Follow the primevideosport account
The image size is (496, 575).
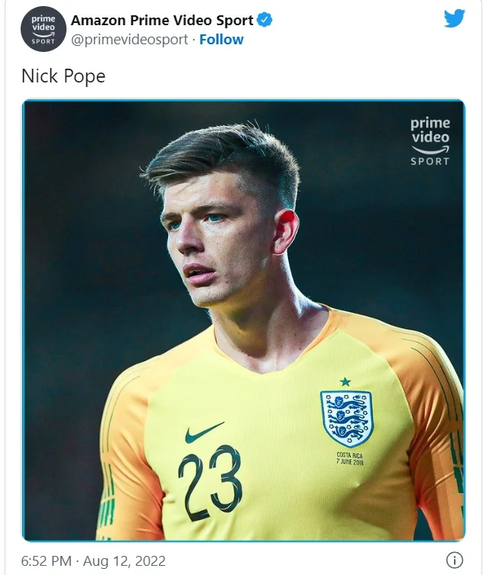[x=222, y=40]
